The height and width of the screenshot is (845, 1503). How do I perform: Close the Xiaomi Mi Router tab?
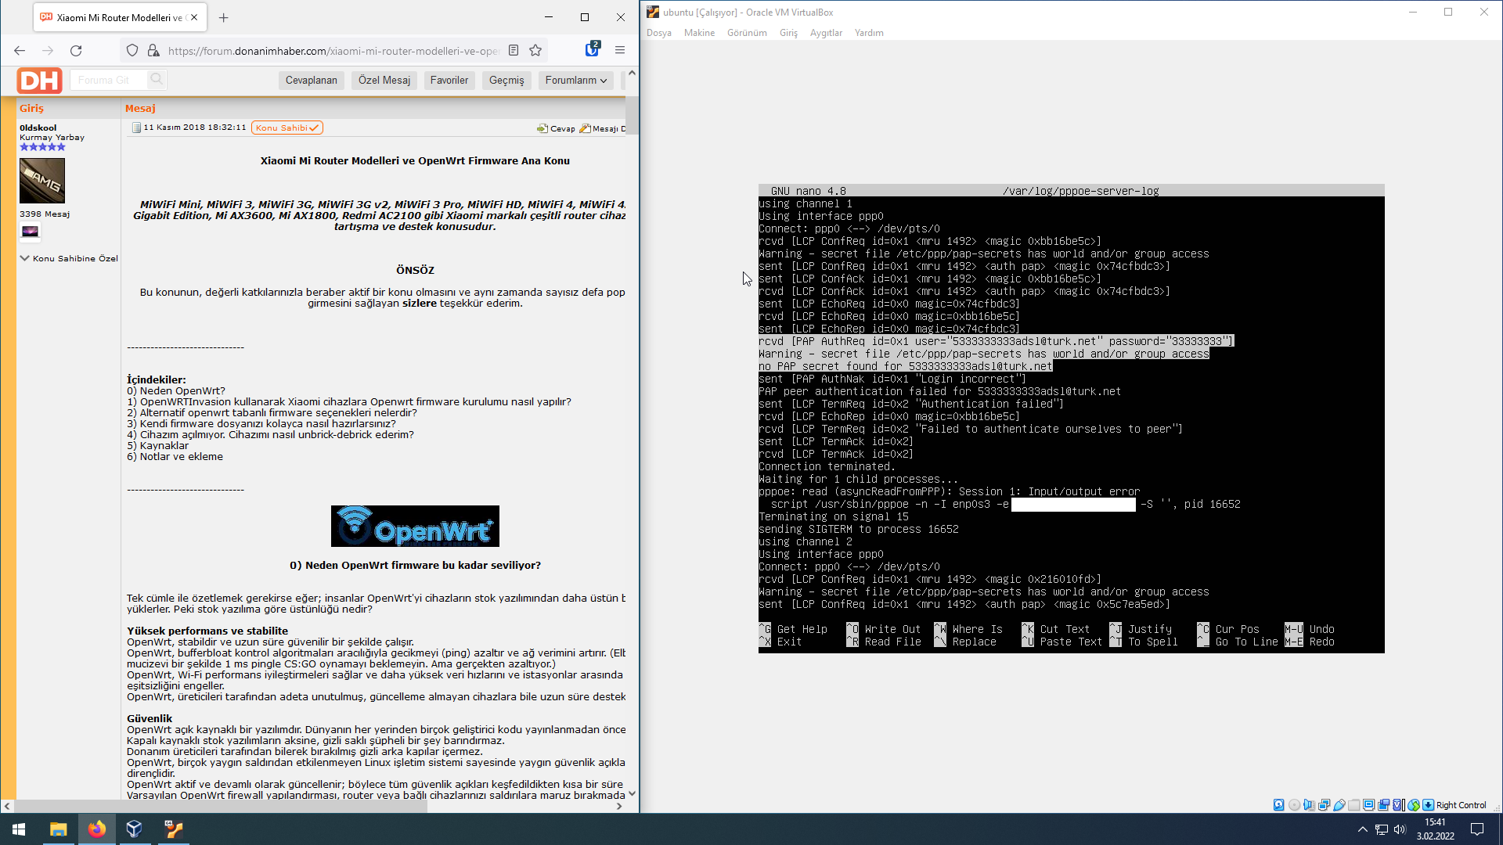click(194, 17)
